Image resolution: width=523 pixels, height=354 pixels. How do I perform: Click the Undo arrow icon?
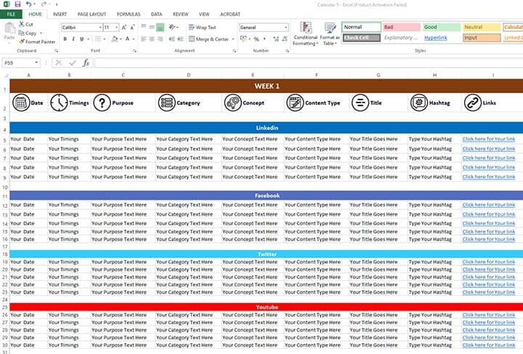pos(28,4)
